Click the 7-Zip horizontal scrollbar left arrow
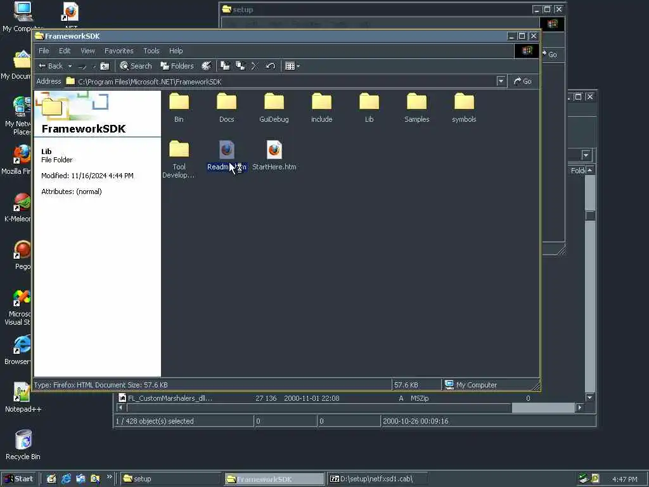The height and width of the screenshot is (487, 649). pos(120,408)
